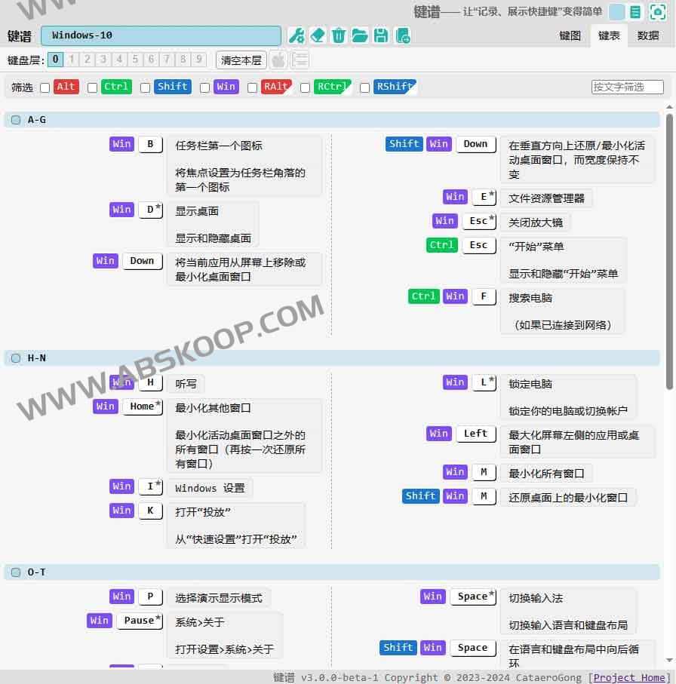Save using the floppy disk icon
The width and height of the screenshot is (676, 684).
tap(381, 35)
